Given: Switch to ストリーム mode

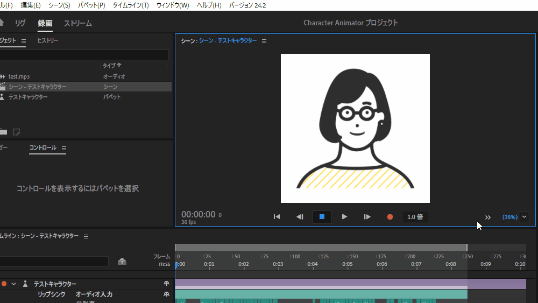Looking at the screenshot, I should pyautogui.click(x=78, y=23).
